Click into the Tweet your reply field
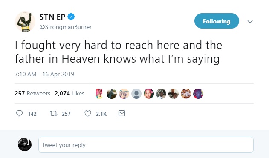The image size is (269, 158). tap(146, 145)
